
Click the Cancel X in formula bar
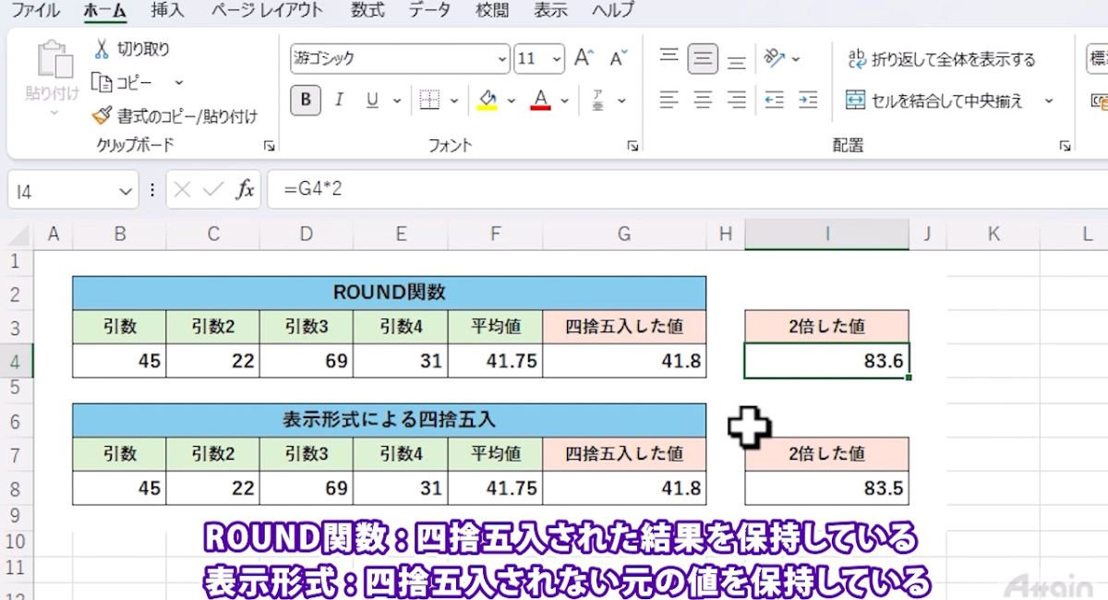click(182, 190)
